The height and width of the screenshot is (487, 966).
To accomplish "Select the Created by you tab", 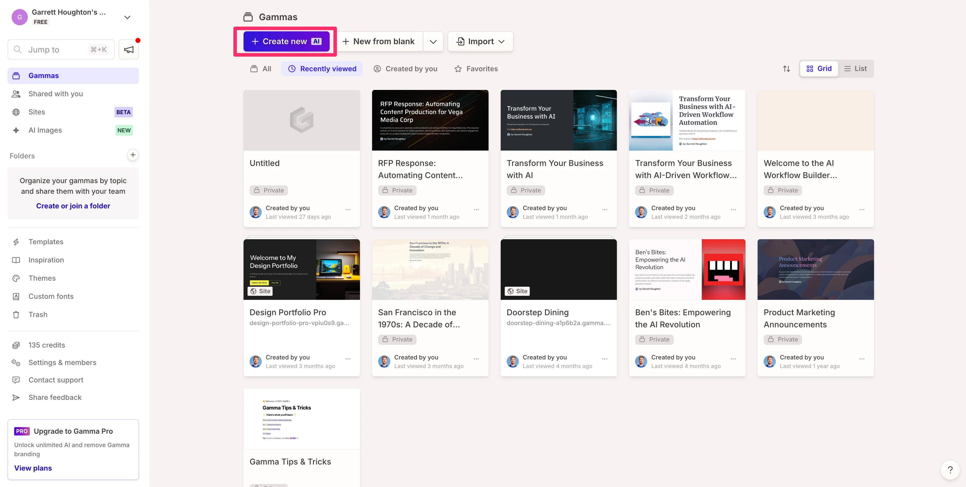I will tap(405, 69).
